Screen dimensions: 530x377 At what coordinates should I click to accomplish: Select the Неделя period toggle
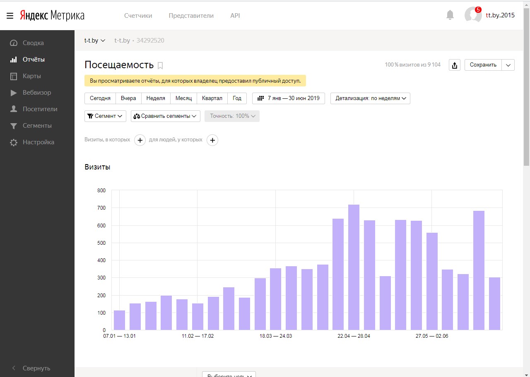click(x=156, y=98)
